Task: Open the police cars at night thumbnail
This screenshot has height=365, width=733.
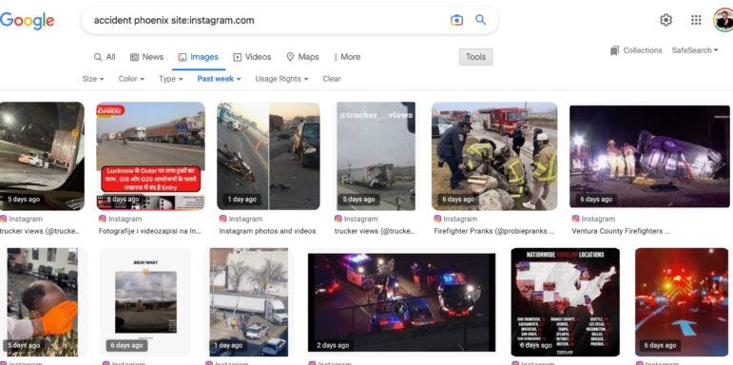Action: (x=401, y=302)
